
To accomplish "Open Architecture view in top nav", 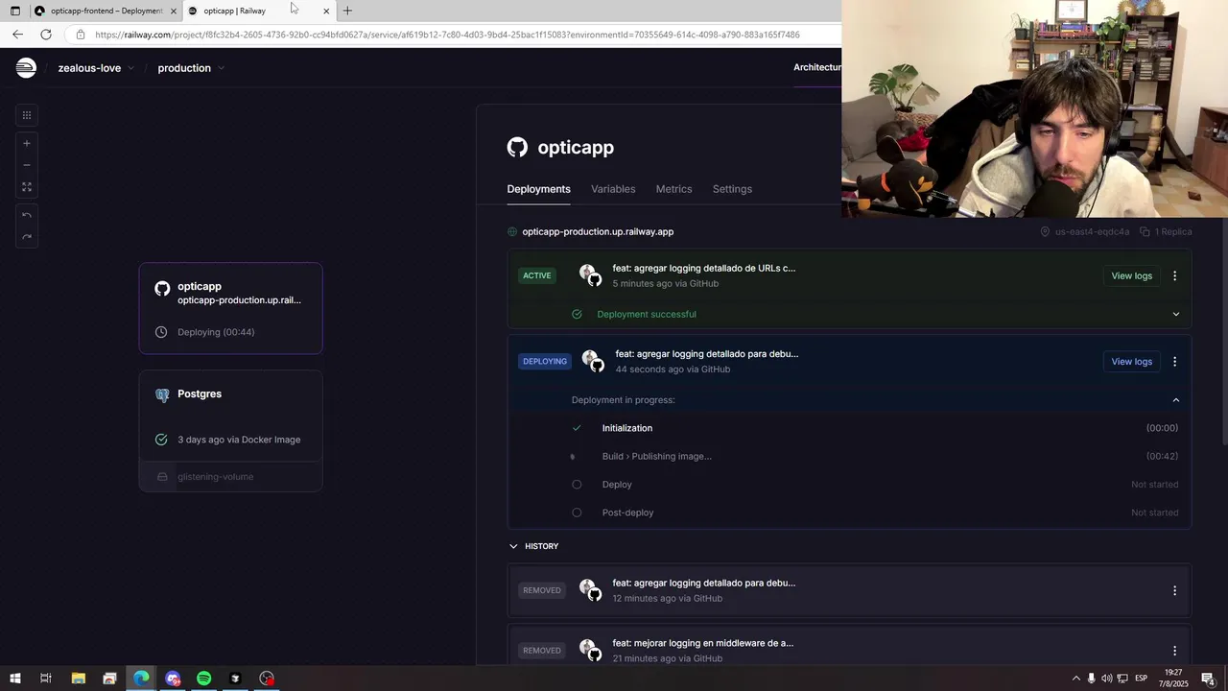I will pyautogui.click(x=816, y=67).
